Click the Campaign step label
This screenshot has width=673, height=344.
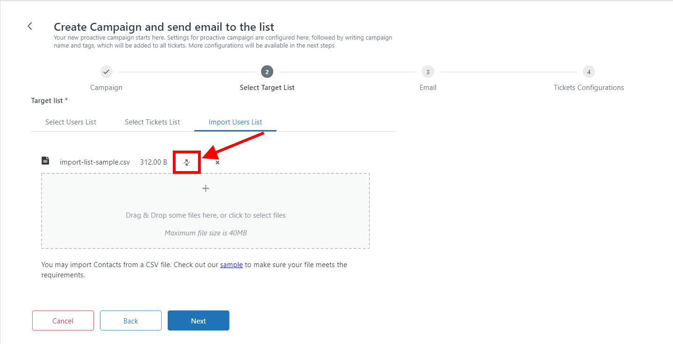(106, 88)
